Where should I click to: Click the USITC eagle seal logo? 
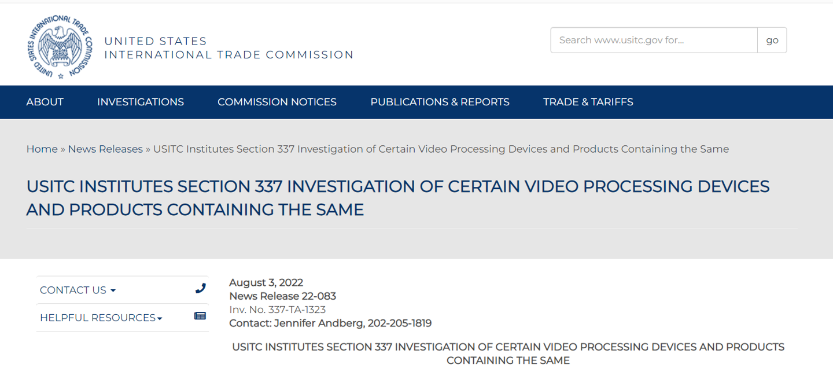[x=60, y=47]
